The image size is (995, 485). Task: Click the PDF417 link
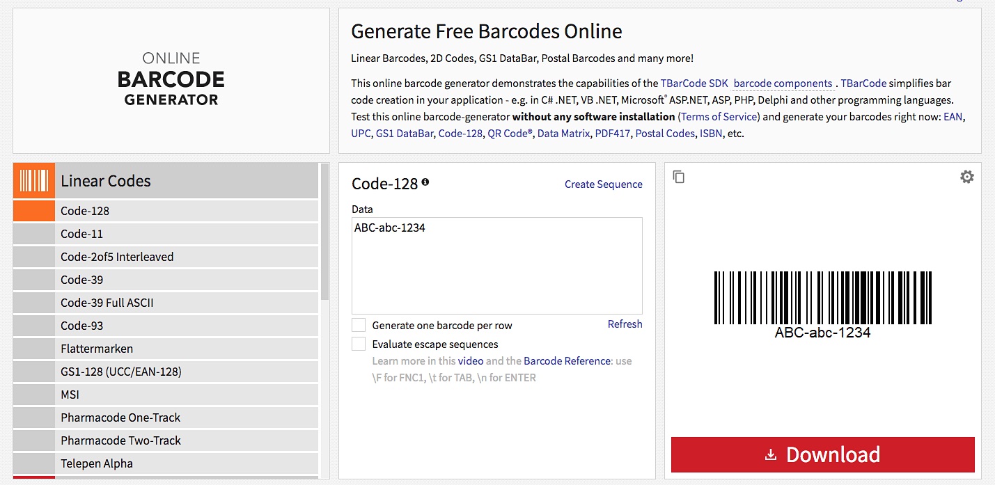[x=613, y=134]
